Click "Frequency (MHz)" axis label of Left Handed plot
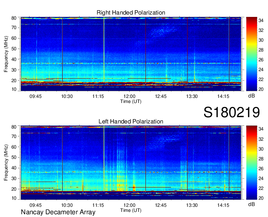268x217 pixels. pyautogui.click(x=6, y=163)
